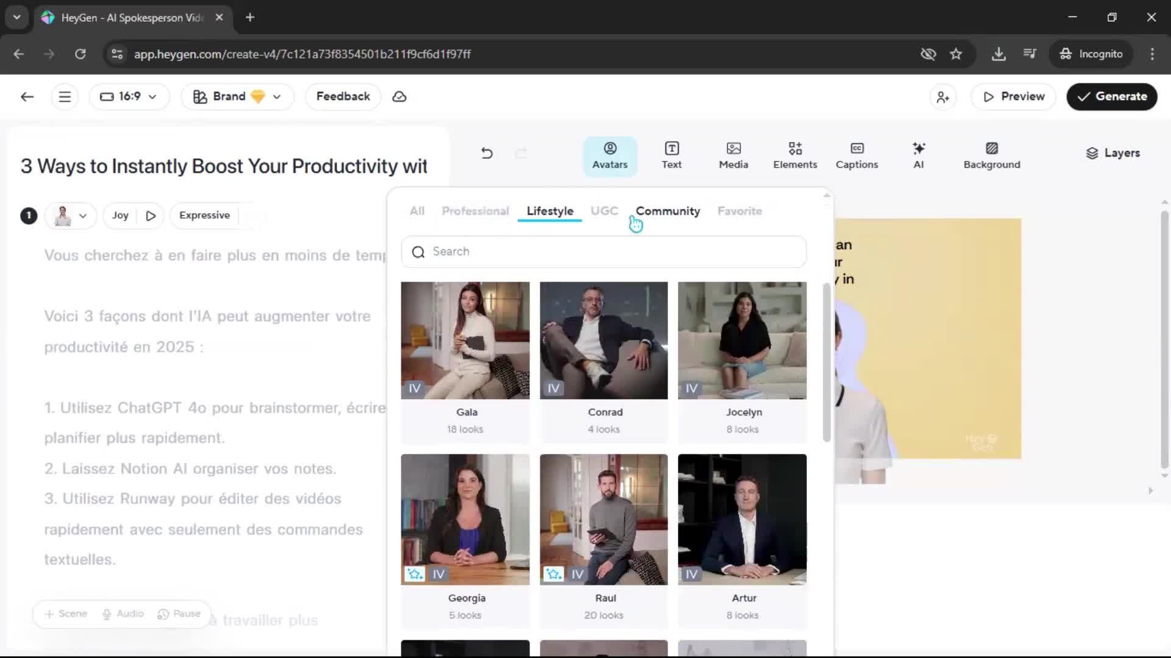Open the hamburger menu icon
This screenshot has height=658, width=1171.
pos(65,97)
